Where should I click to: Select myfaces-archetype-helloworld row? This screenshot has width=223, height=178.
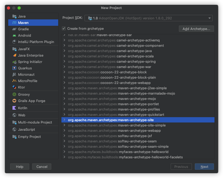pos(138,152)
